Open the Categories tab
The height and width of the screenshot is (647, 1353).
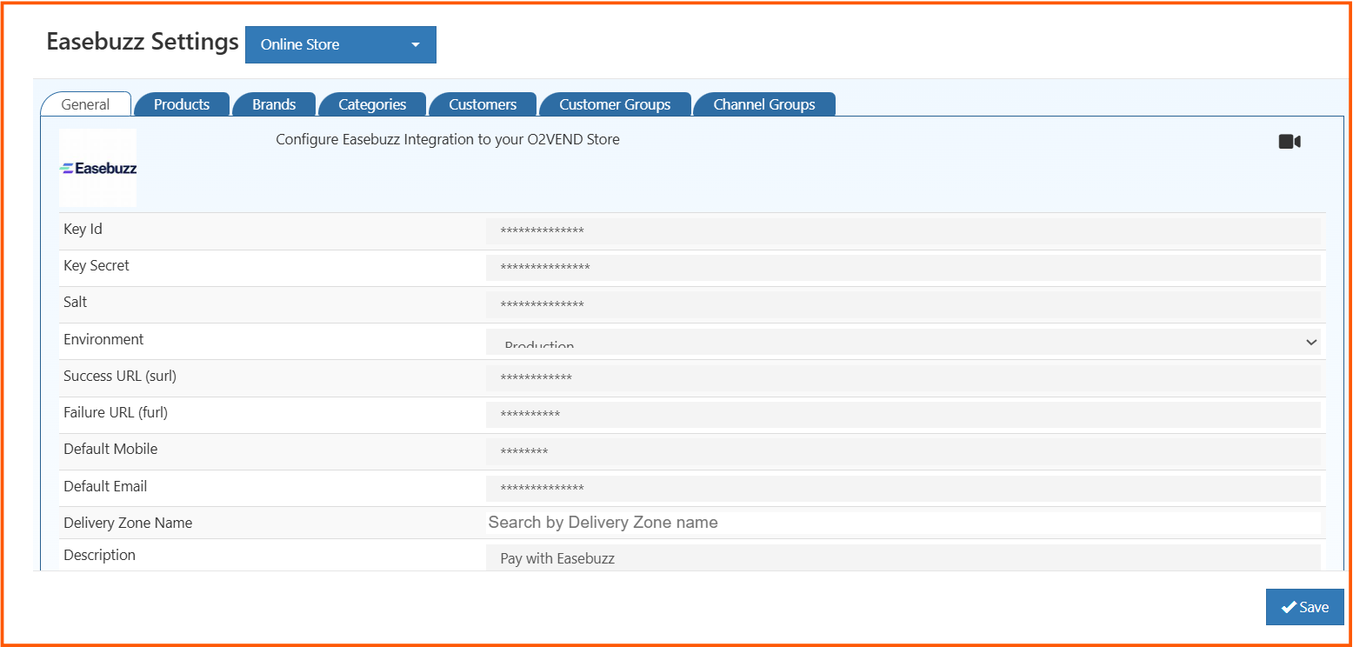(x=372, y=103)
